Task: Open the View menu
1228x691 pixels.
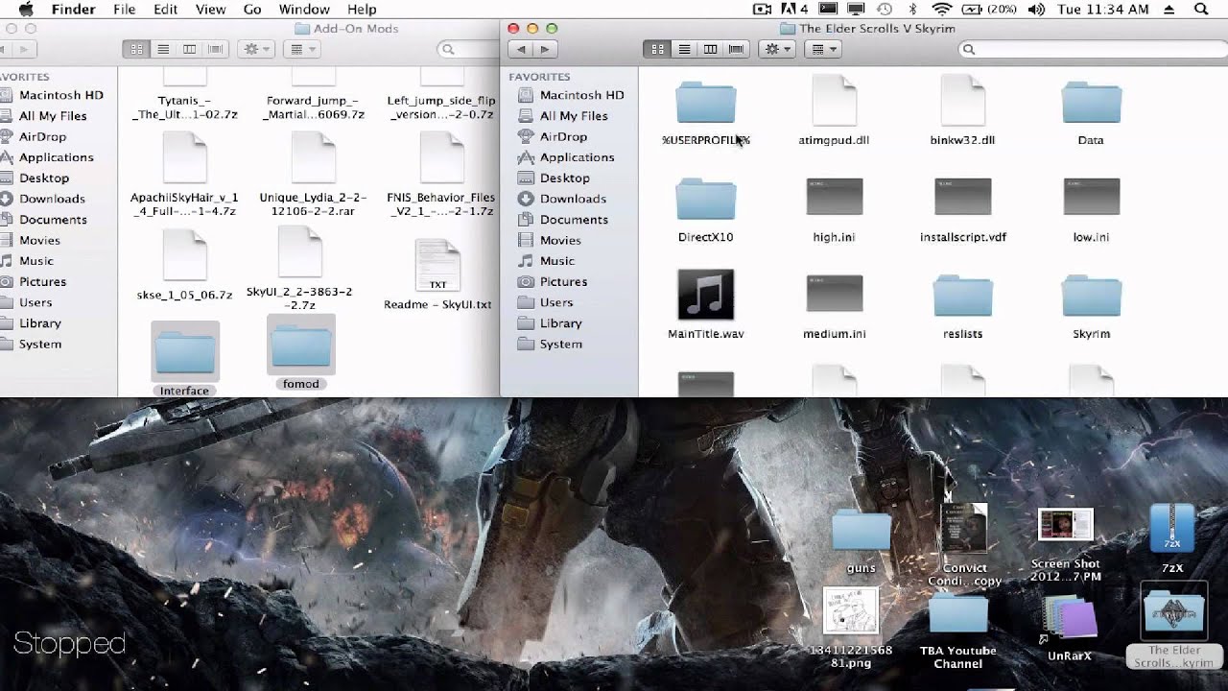Action: 210,10
